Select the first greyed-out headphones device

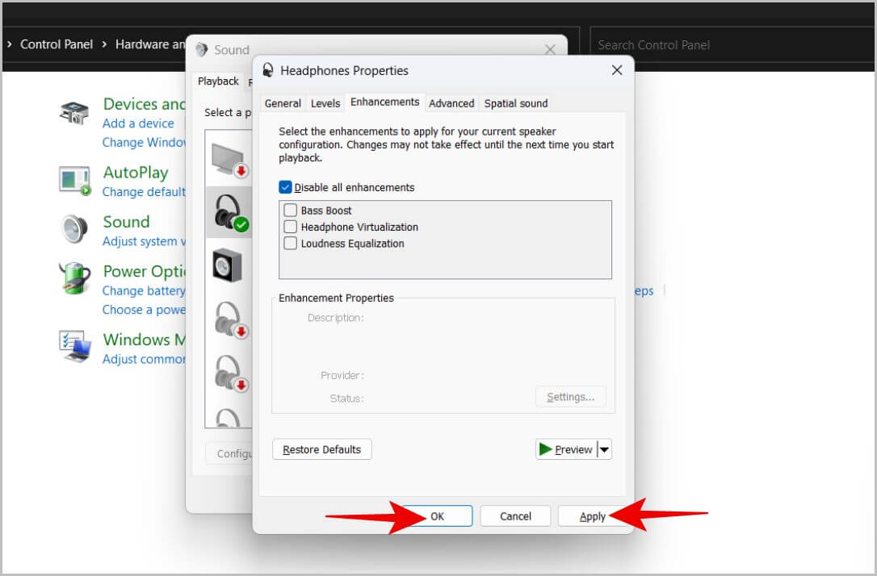pos(230,319)
